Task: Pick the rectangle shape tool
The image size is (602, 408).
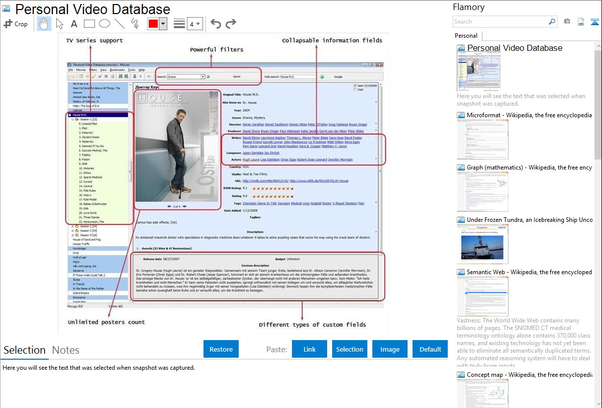Action: [89, 24]
